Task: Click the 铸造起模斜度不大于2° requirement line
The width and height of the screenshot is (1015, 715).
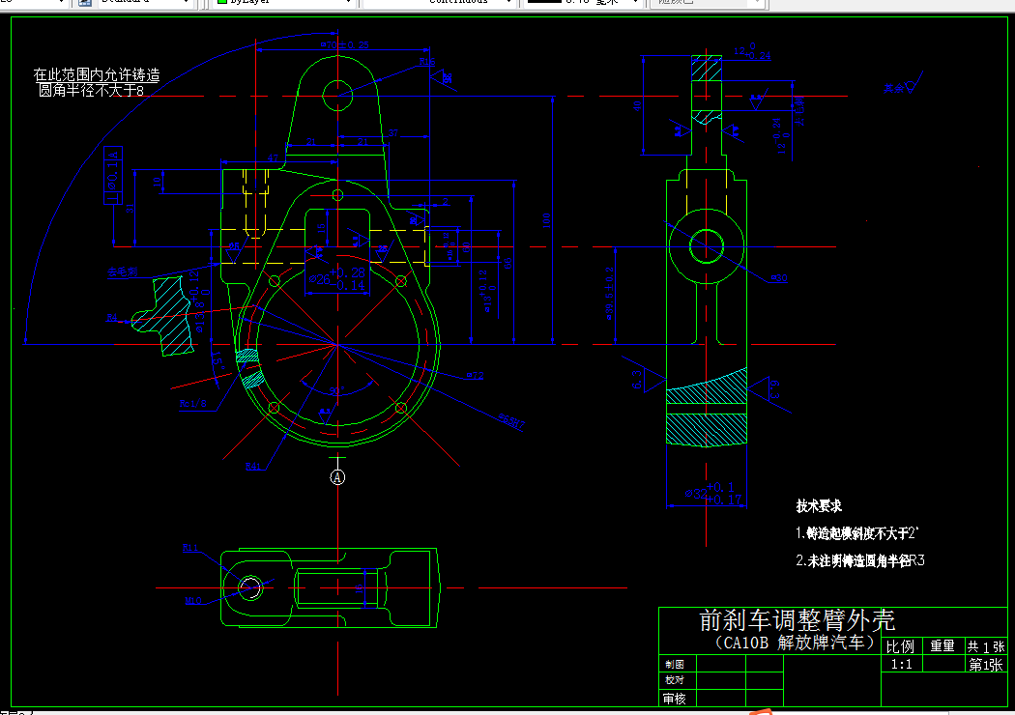Action: (857, 533)
